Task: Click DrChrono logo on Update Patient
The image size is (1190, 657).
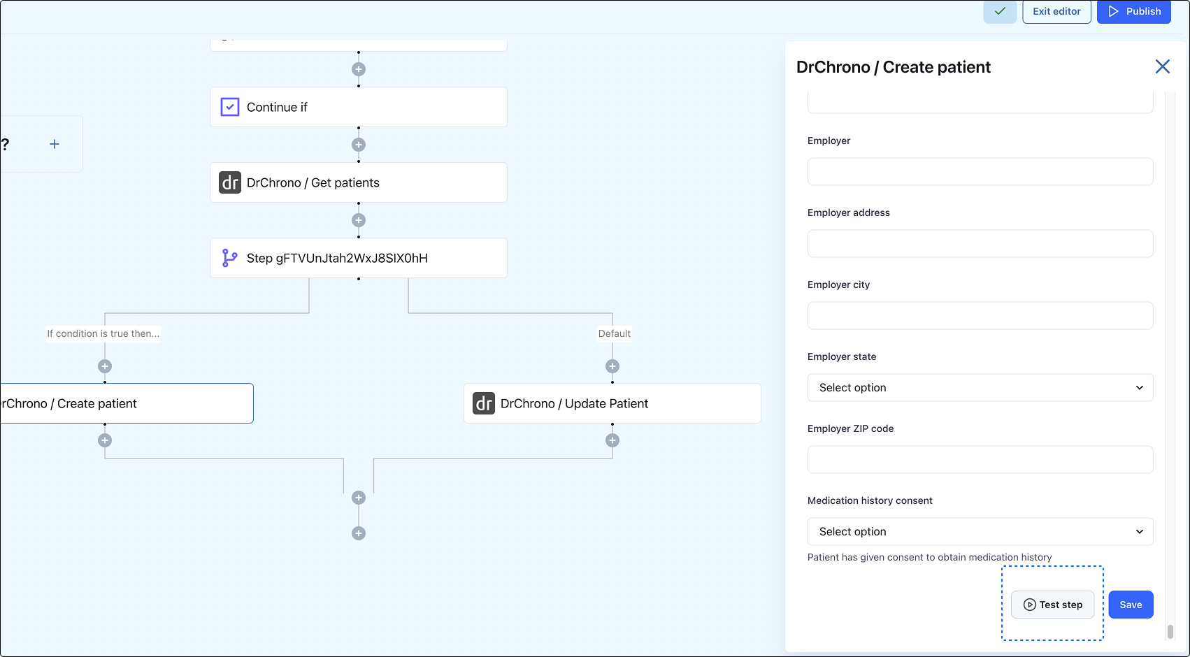Action: pyautogui.click(x=484, y=403)
